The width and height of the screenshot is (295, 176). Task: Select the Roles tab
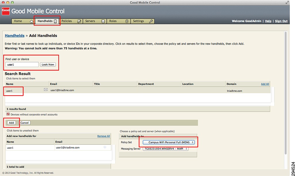119,21
